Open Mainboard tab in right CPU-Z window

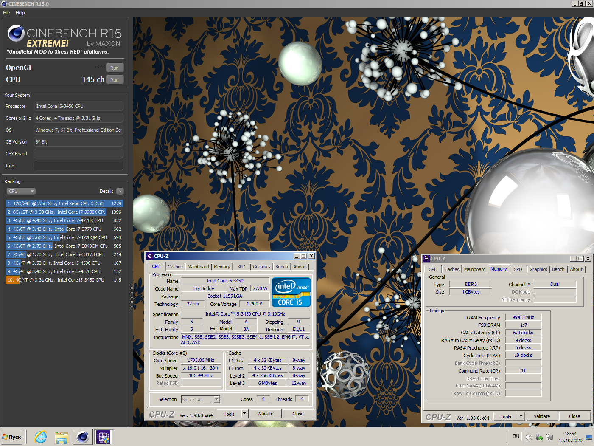[x=475, y=269]
